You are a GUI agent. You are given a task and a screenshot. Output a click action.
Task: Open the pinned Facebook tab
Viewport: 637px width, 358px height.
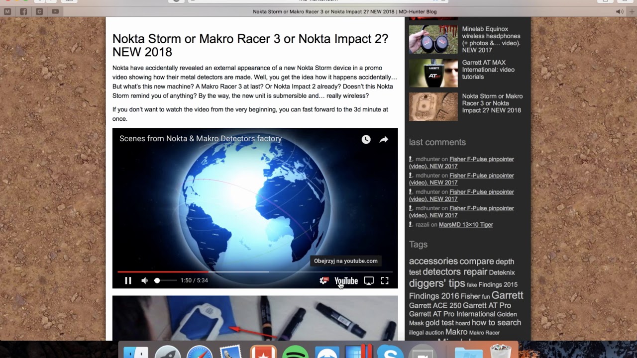click(23, 11)
